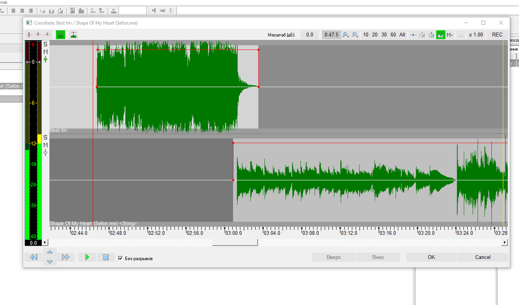This screenshot has width=519, height=305.
Task: Click the 0:47.5 time display
Action: [x=331, y=35]
